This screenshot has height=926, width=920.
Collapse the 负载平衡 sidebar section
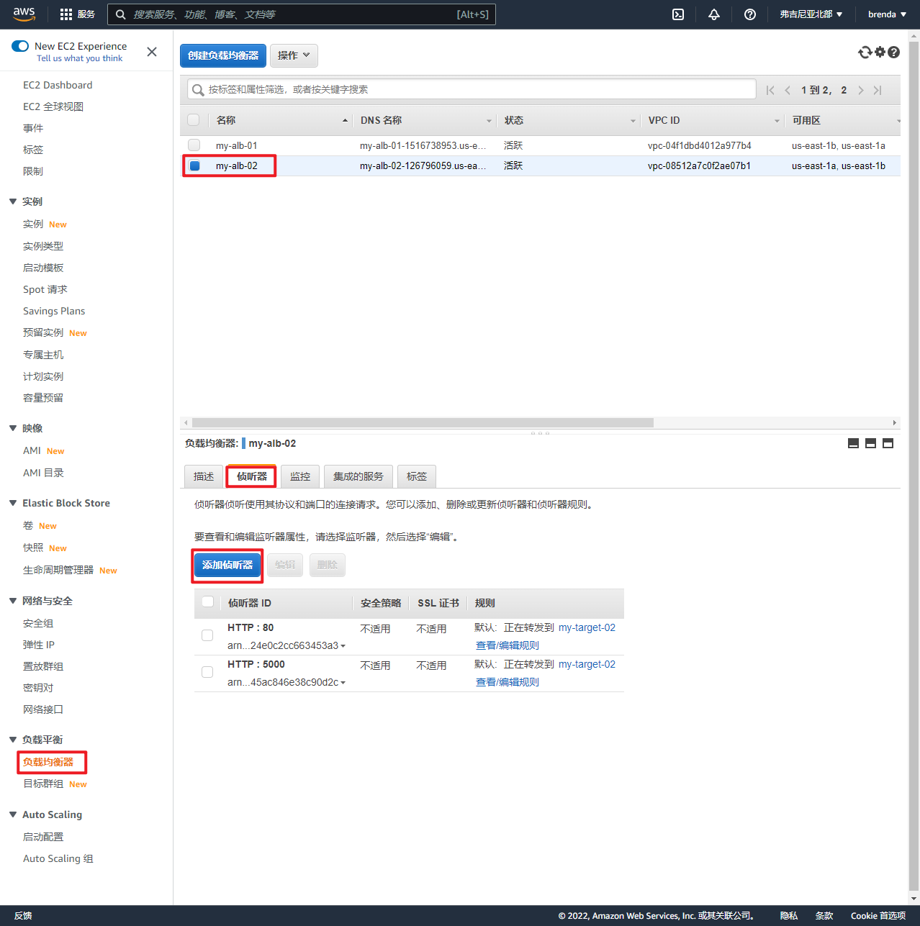coord(13,740)
